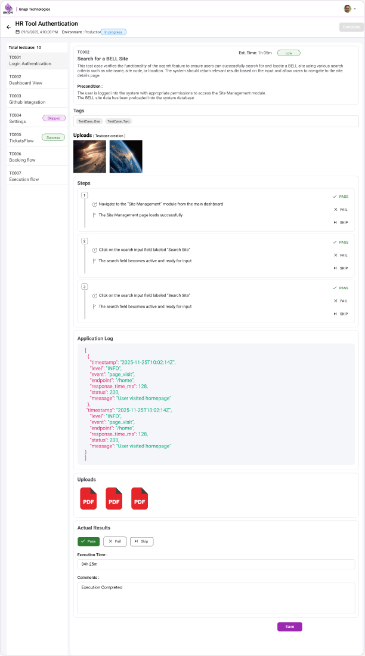The height and width of the screenshot is (656, 365).
Task: Open the Earth from space thumbnail
Action: point(126,157)
